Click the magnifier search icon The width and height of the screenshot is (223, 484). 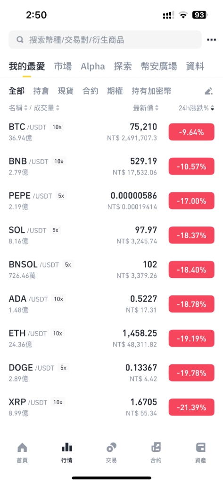point(20,40)
